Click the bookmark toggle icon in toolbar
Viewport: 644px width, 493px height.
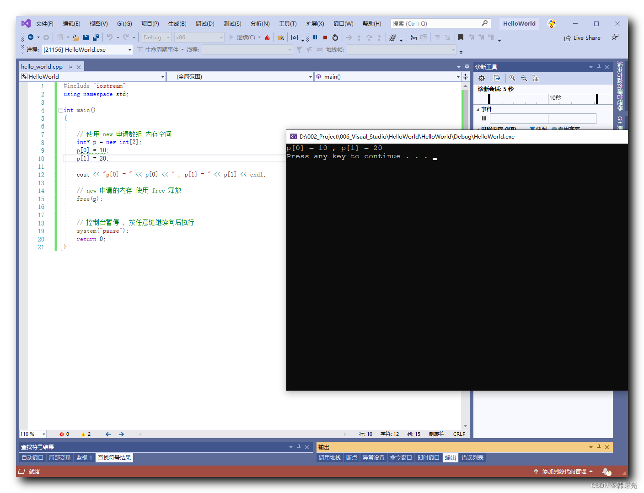coord(461,38)
